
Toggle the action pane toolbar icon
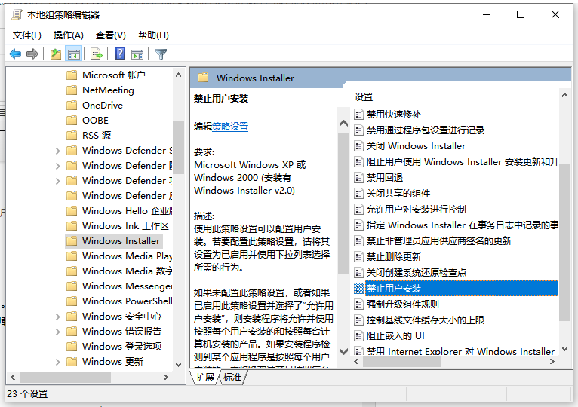(x=137, y=54)
